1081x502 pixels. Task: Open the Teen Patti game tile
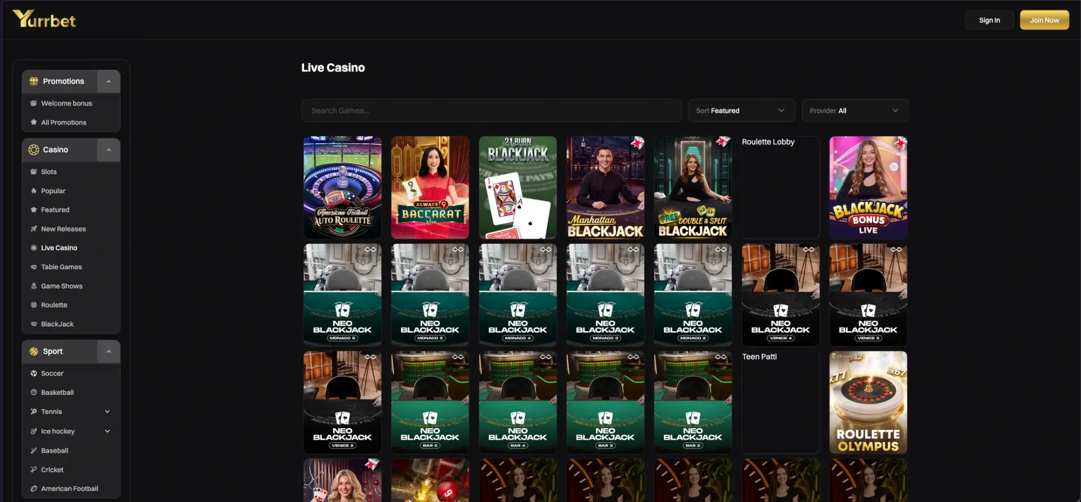780,402
